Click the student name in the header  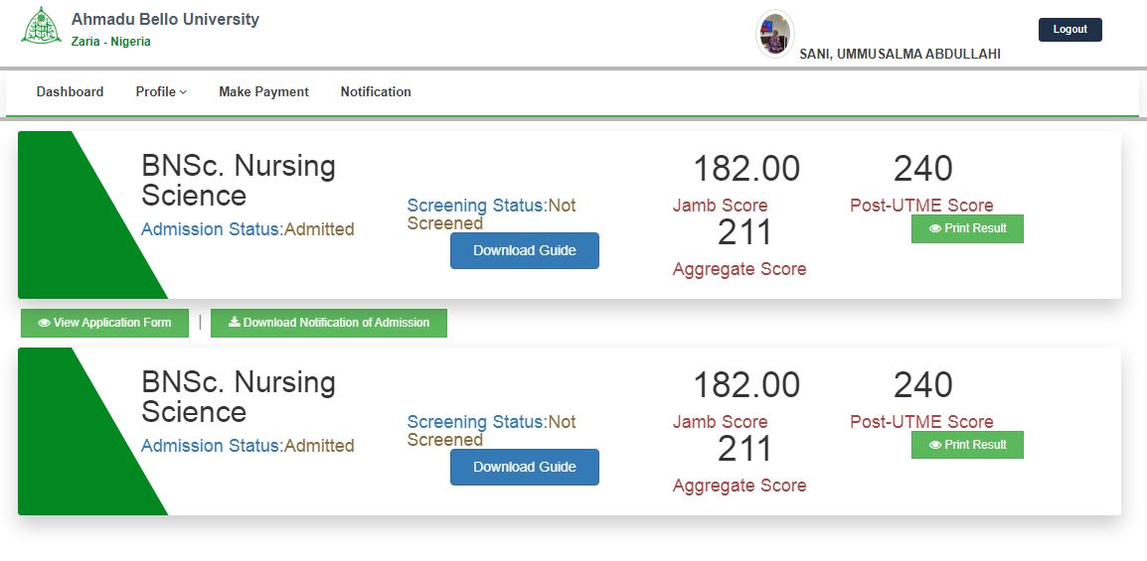click(x=900, y=55)
